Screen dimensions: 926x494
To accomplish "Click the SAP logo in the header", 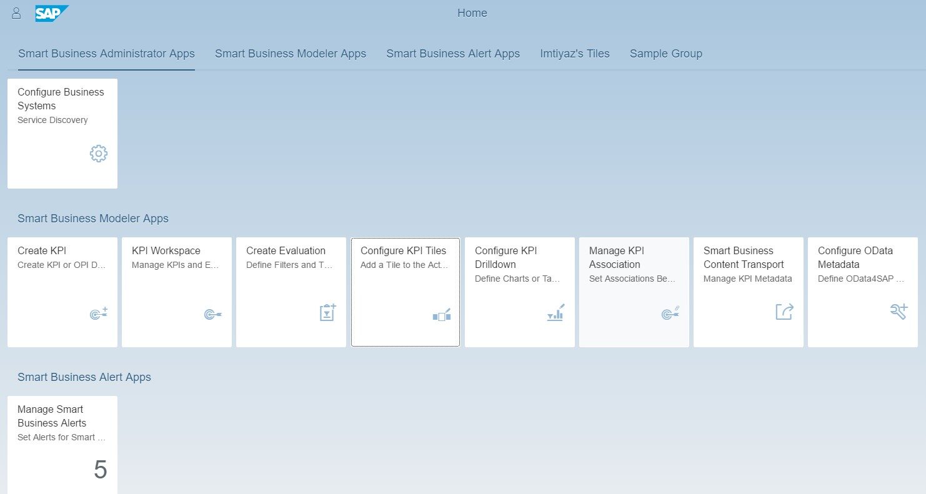I will 52,12.
